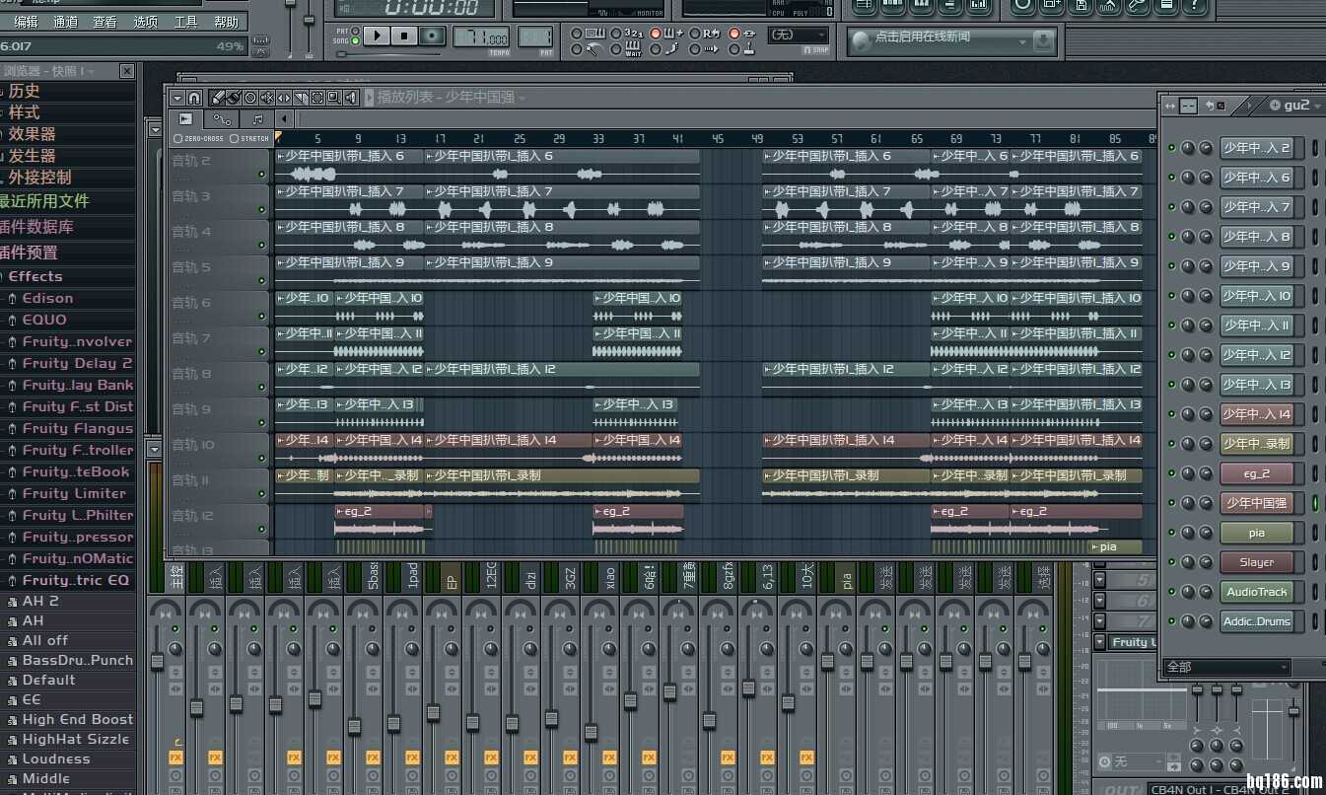Click the 少年中国强 channel button

click(1256, 503)
